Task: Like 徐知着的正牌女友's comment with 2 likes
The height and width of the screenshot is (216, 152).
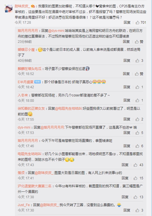Action: click(x=139, y=119)
